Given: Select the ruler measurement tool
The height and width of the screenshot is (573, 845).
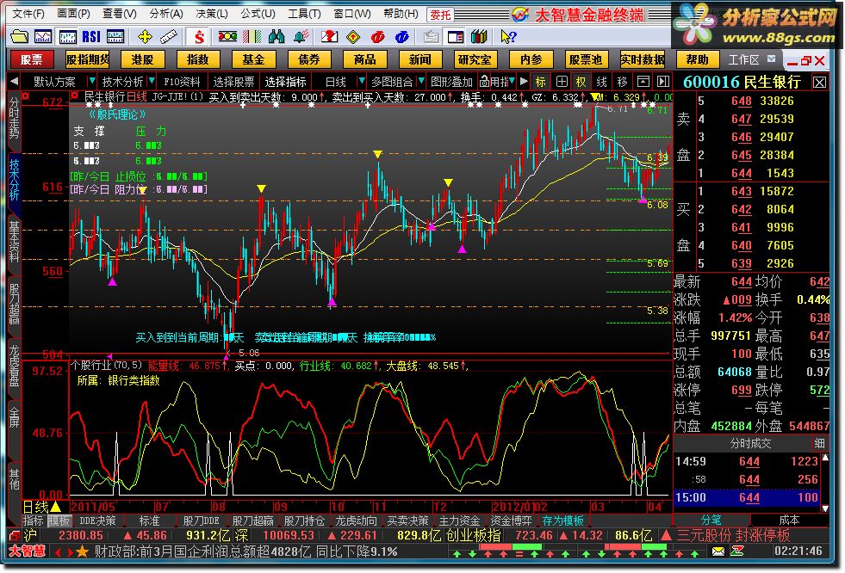Looking at the screenshot, I should [169, 37].
